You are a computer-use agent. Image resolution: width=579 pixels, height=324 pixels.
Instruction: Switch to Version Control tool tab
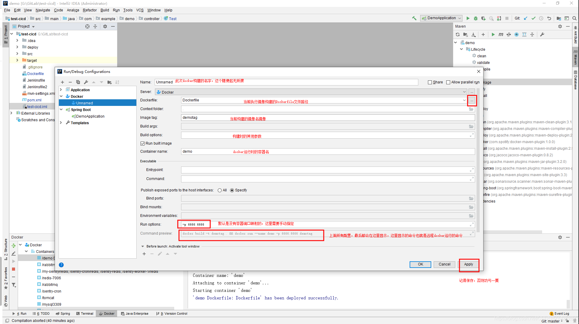click(x=172, y=314)
